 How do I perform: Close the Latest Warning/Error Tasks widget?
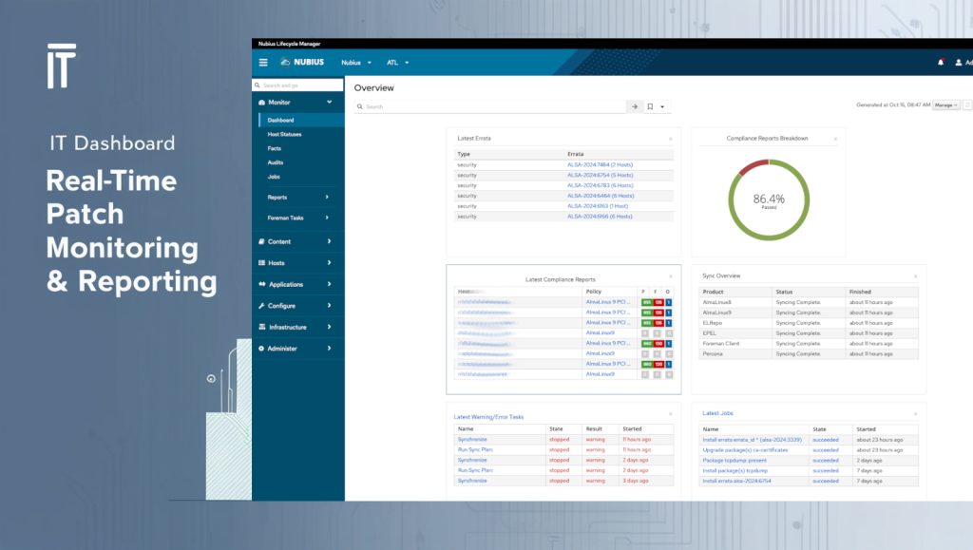670,414
